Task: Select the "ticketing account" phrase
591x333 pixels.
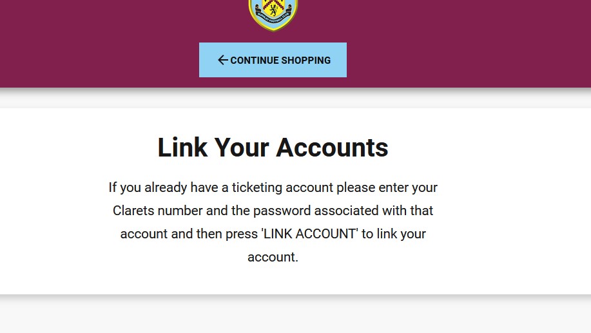Action: 282,187
